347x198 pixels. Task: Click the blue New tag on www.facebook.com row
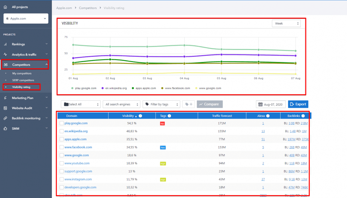point(163,148)
